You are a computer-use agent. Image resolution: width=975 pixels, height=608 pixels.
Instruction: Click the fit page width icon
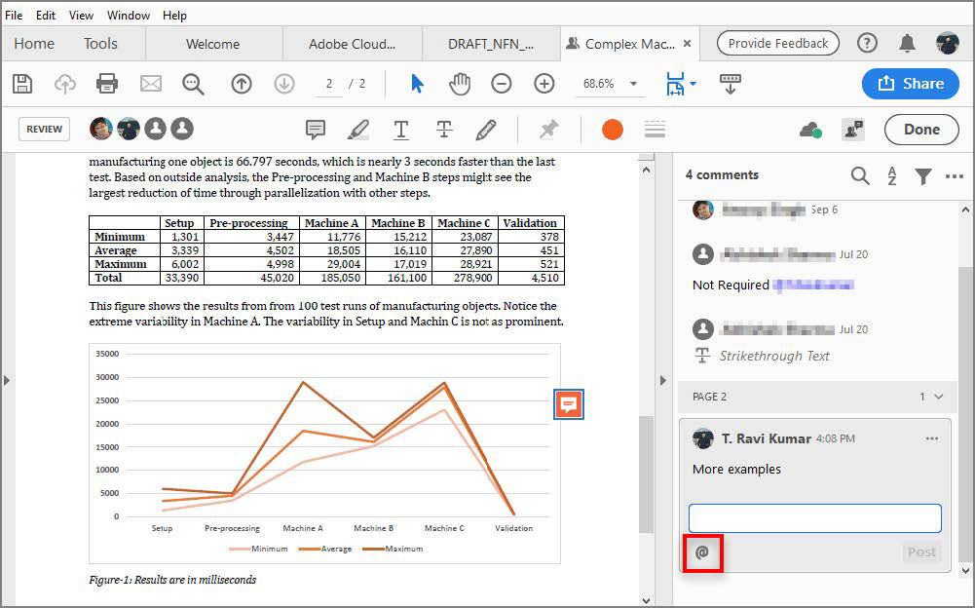pyautogui.click(x=675, y=84)
